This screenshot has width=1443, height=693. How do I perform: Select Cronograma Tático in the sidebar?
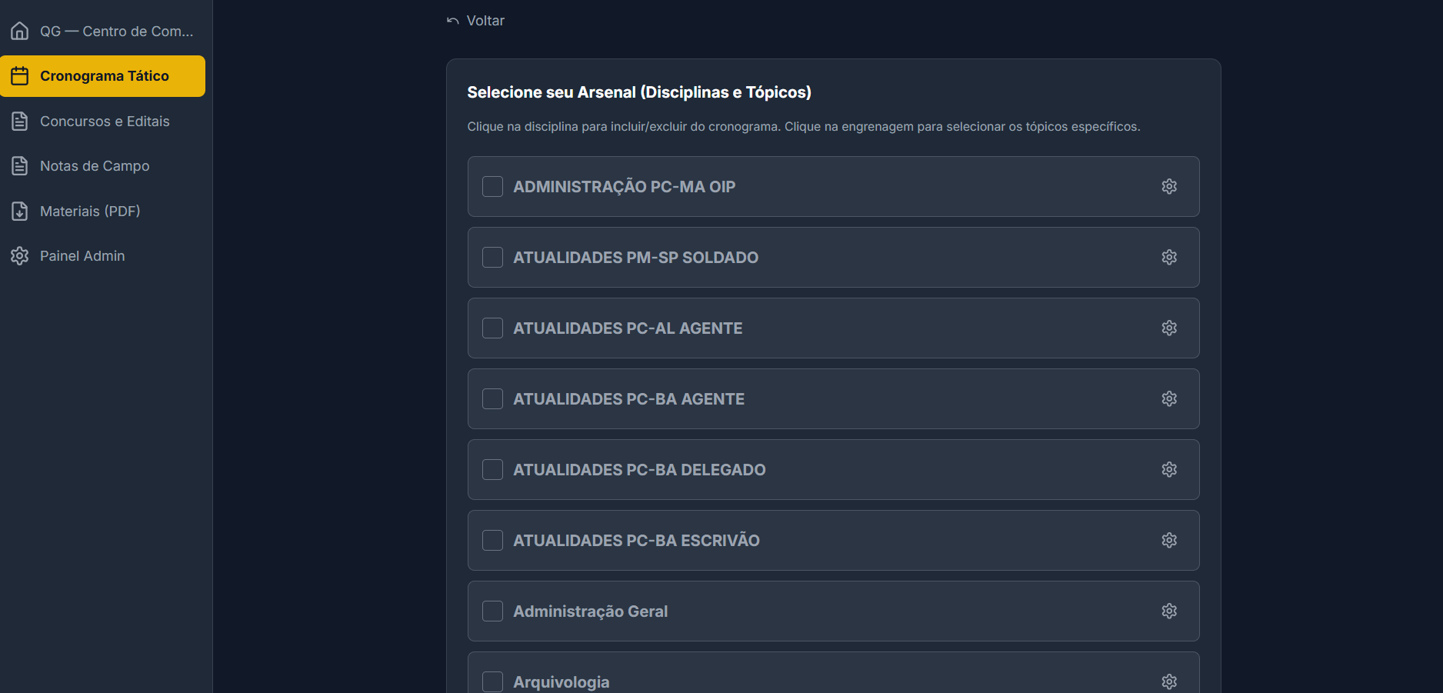[102, 76]
